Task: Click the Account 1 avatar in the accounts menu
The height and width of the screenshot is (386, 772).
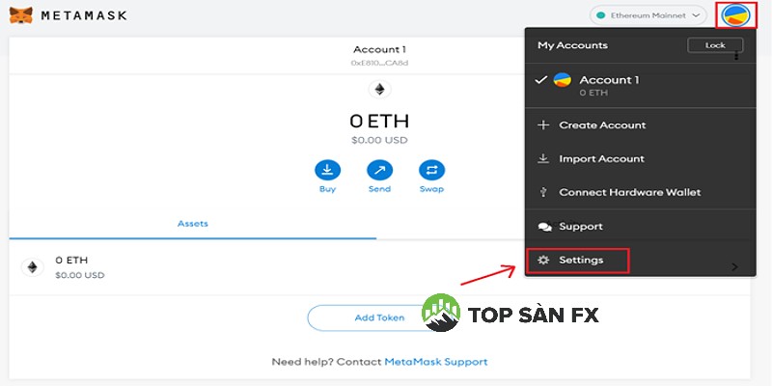Action: (563, 80)
